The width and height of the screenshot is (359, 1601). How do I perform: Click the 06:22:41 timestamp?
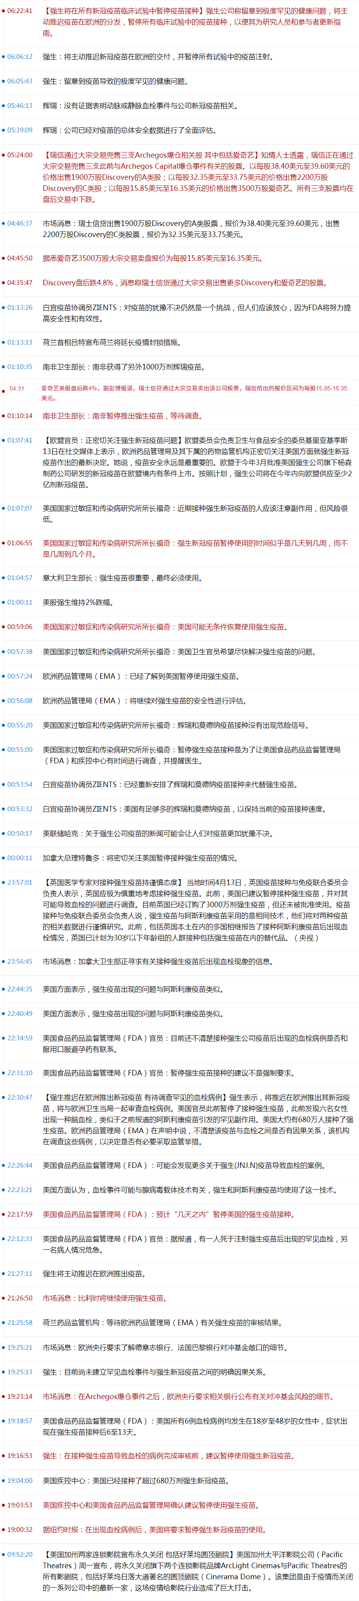(20, 11)
